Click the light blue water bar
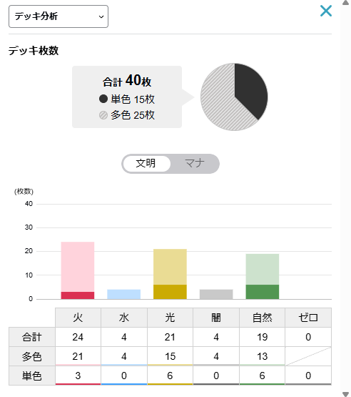 click(x=123, y=294)
